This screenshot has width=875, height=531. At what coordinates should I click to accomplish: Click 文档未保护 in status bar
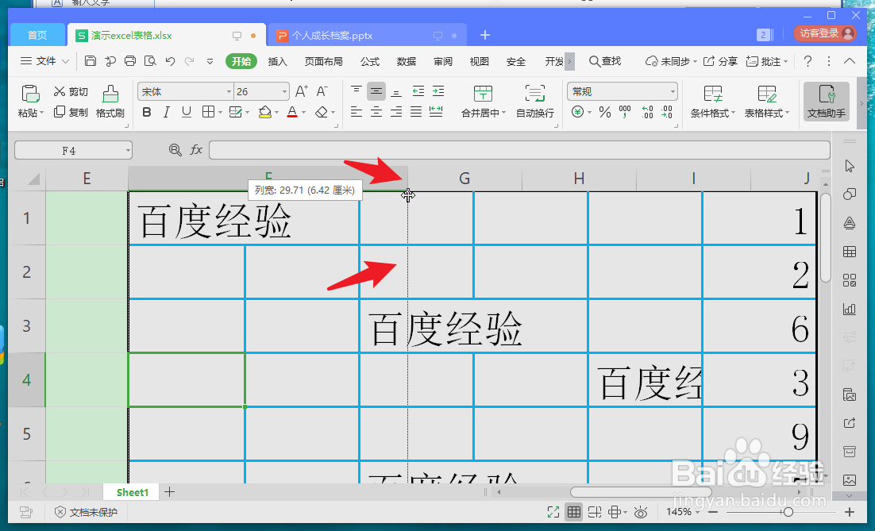point(86,511)
